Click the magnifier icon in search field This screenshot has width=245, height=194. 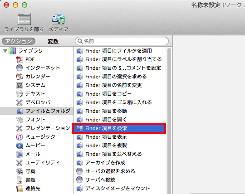[x=80, y=41]
